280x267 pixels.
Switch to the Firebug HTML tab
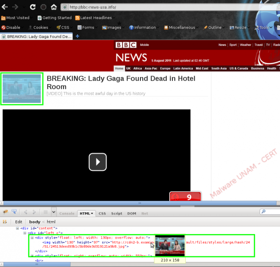tap(86, 213)
